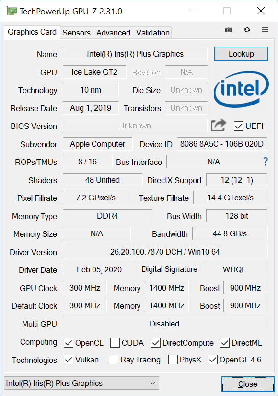Open the Advanced tab
The width and height of the screenshot is (278, 396).
click(113, 33)
